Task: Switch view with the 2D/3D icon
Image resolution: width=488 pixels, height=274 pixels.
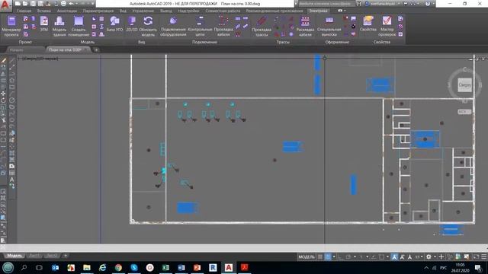Action: pos(132,24)
